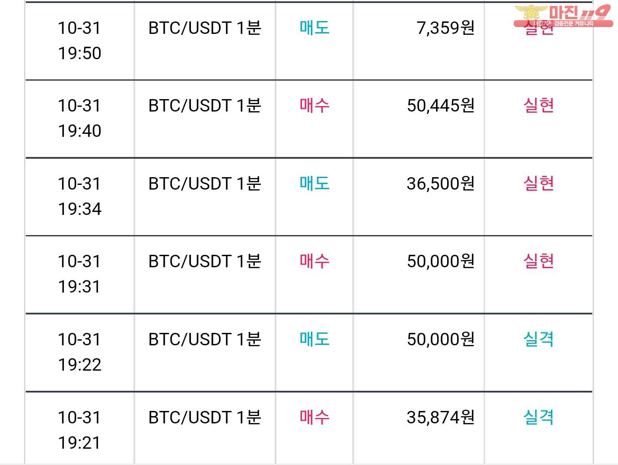
Task: Click 매도 in the 19:34 row
Action: (x=314, y=184)
